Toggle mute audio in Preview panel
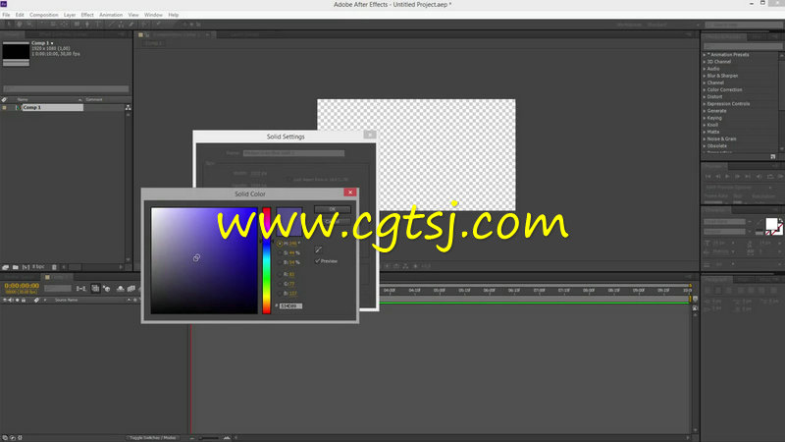 point(759,177)
